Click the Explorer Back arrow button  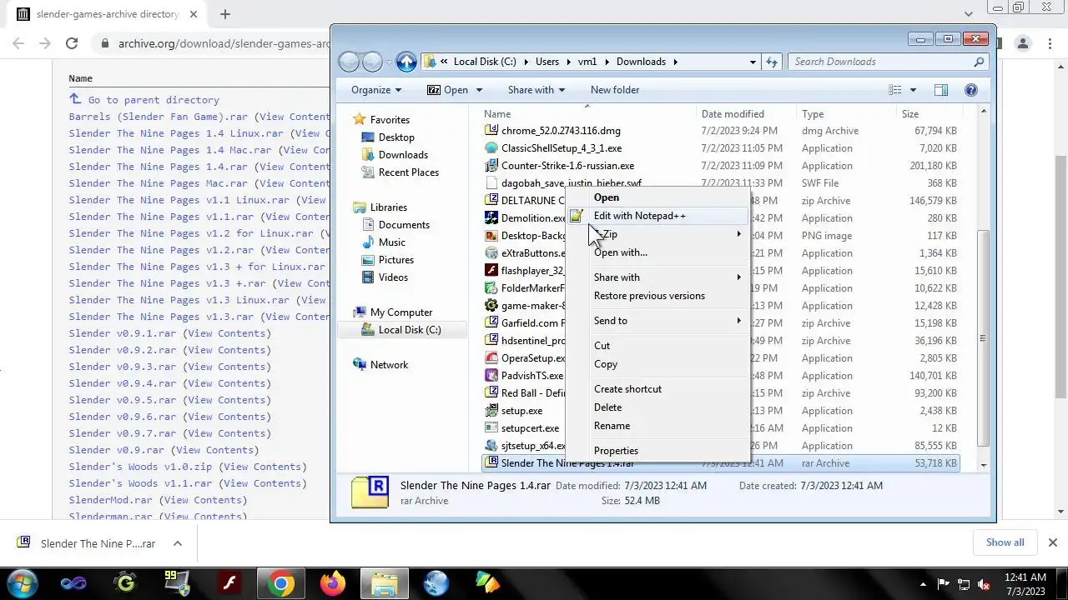click(349, 62)
